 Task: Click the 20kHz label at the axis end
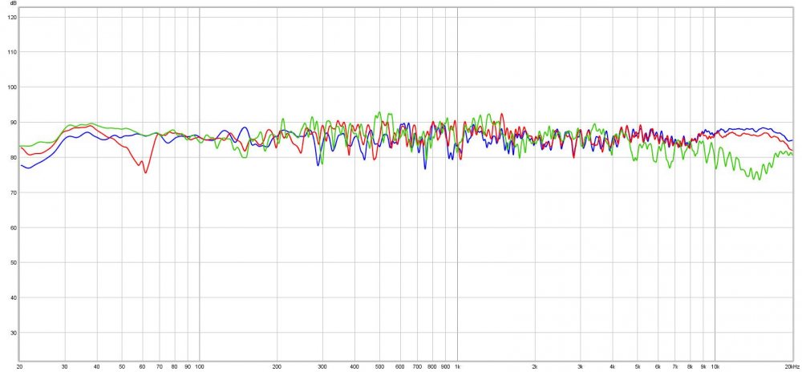point(792,367)
